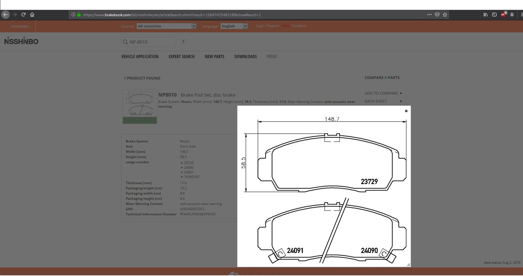523x276 pixels.
Task: Click usage number 24091 in list
Action: pyautogui.click(x=189, y=172)
